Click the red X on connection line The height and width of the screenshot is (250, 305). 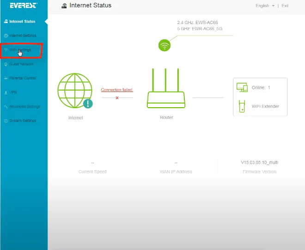pos(117,98)
